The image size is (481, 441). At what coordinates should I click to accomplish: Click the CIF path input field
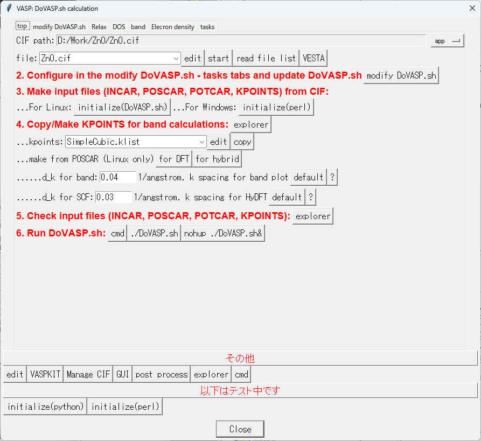click(x=241, y=40)
